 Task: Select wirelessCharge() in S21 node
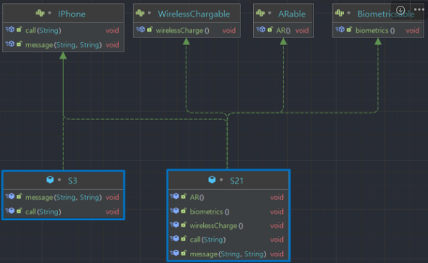pos(216,226)
